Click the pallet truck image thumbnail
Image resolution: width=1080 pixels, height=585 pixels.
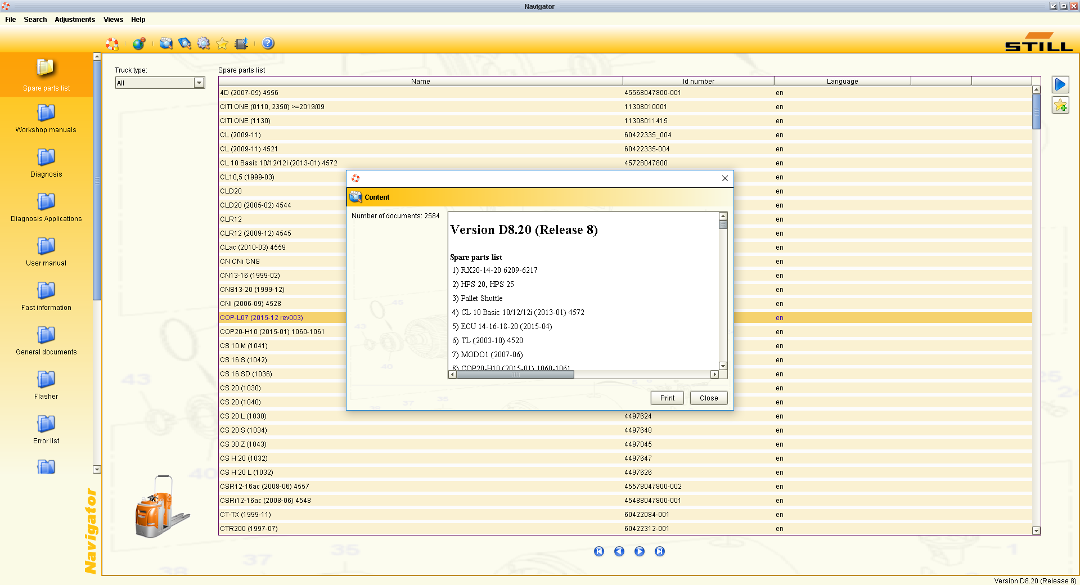pos(163,507)
